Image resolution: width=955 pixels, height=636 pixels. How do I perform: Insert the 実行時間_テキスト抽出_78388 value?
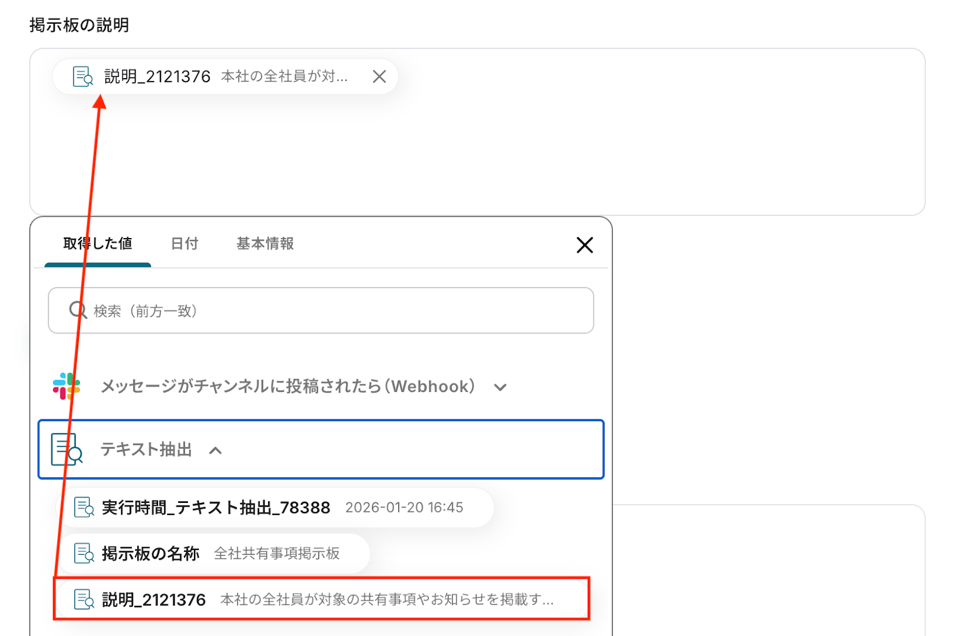216,507
